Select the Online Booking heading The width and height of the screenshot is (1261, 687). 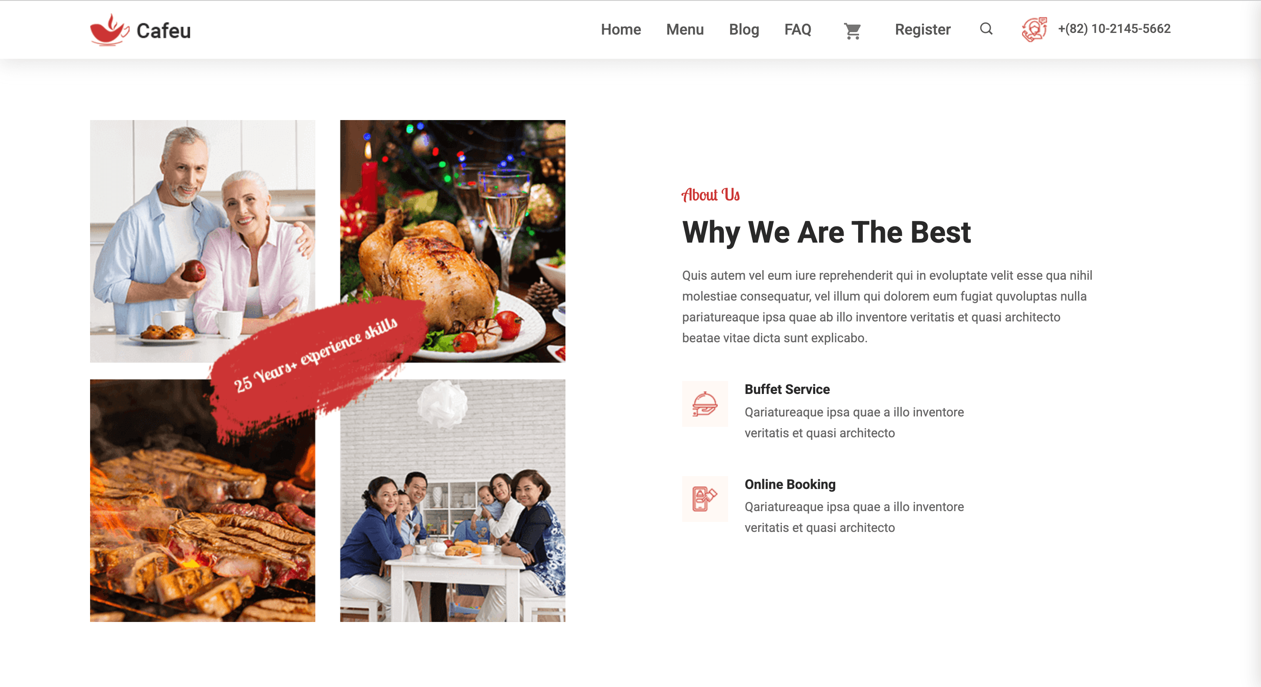(790, 484)
